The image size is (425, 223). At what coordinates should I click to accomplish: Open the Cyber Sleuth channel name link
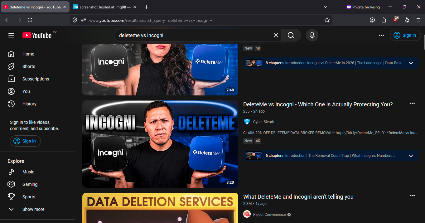coord(263,122)
